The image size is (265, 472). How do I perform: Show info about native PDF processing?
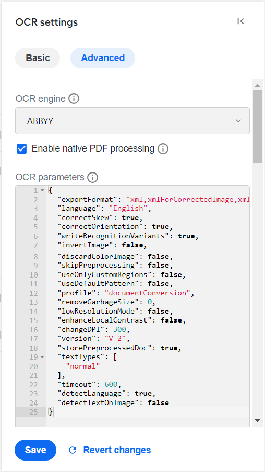163,148
